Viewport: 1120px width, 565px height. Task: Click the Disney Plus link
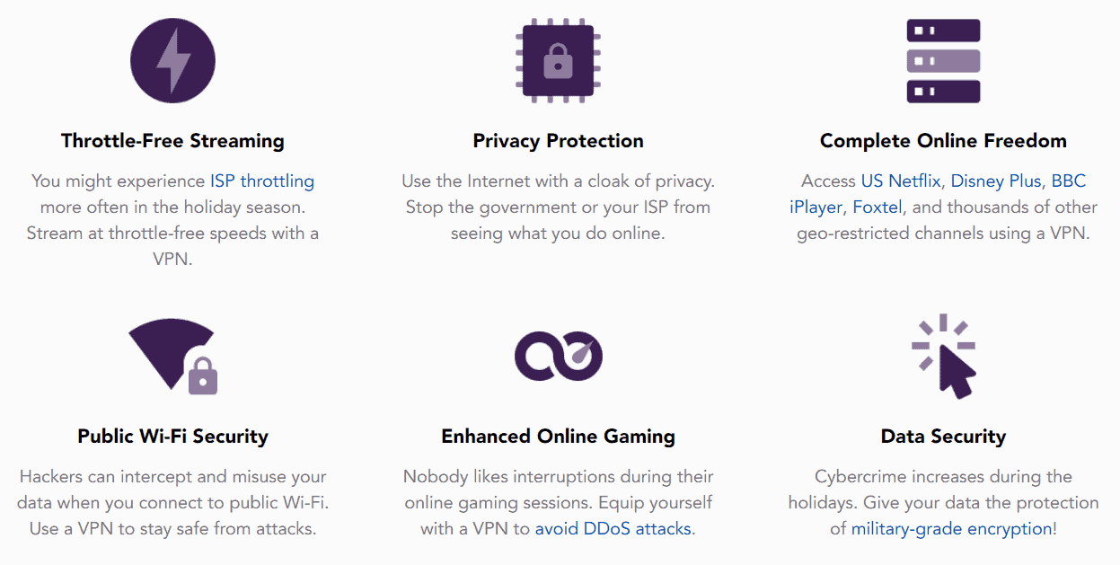(x=996, y=181)
